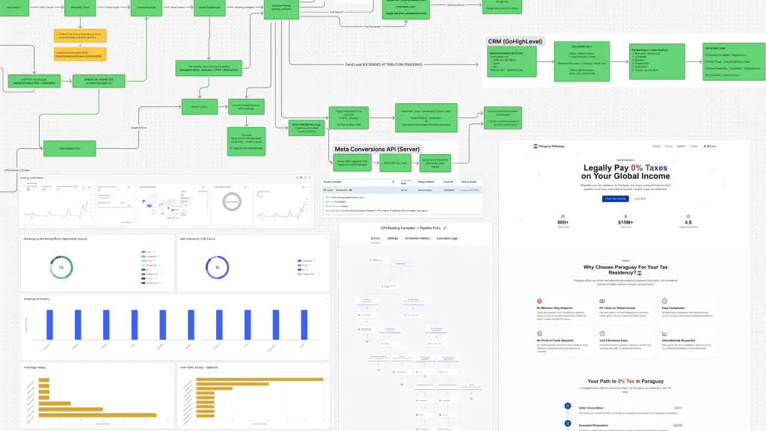Click the Learn More button
Viewport: 766px width, 431px height.
[x=640, y=199]
